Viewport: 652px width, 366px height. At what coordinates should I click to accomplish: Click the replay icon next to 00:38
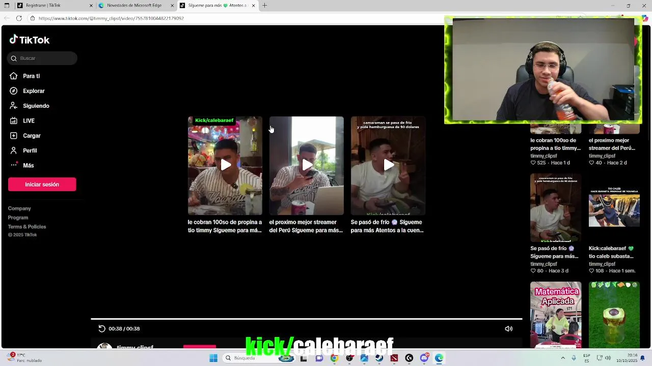click(101, 328)
